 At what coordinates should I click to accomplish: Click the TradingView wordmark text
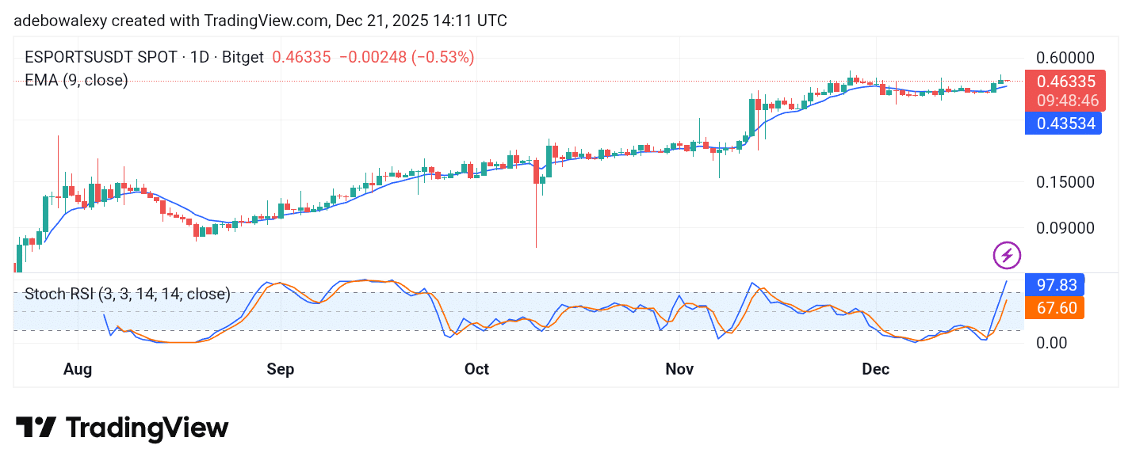click(x=147, y=428)
